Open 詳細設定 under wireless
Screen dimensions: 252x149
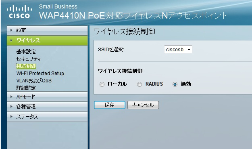click(26, 88)
